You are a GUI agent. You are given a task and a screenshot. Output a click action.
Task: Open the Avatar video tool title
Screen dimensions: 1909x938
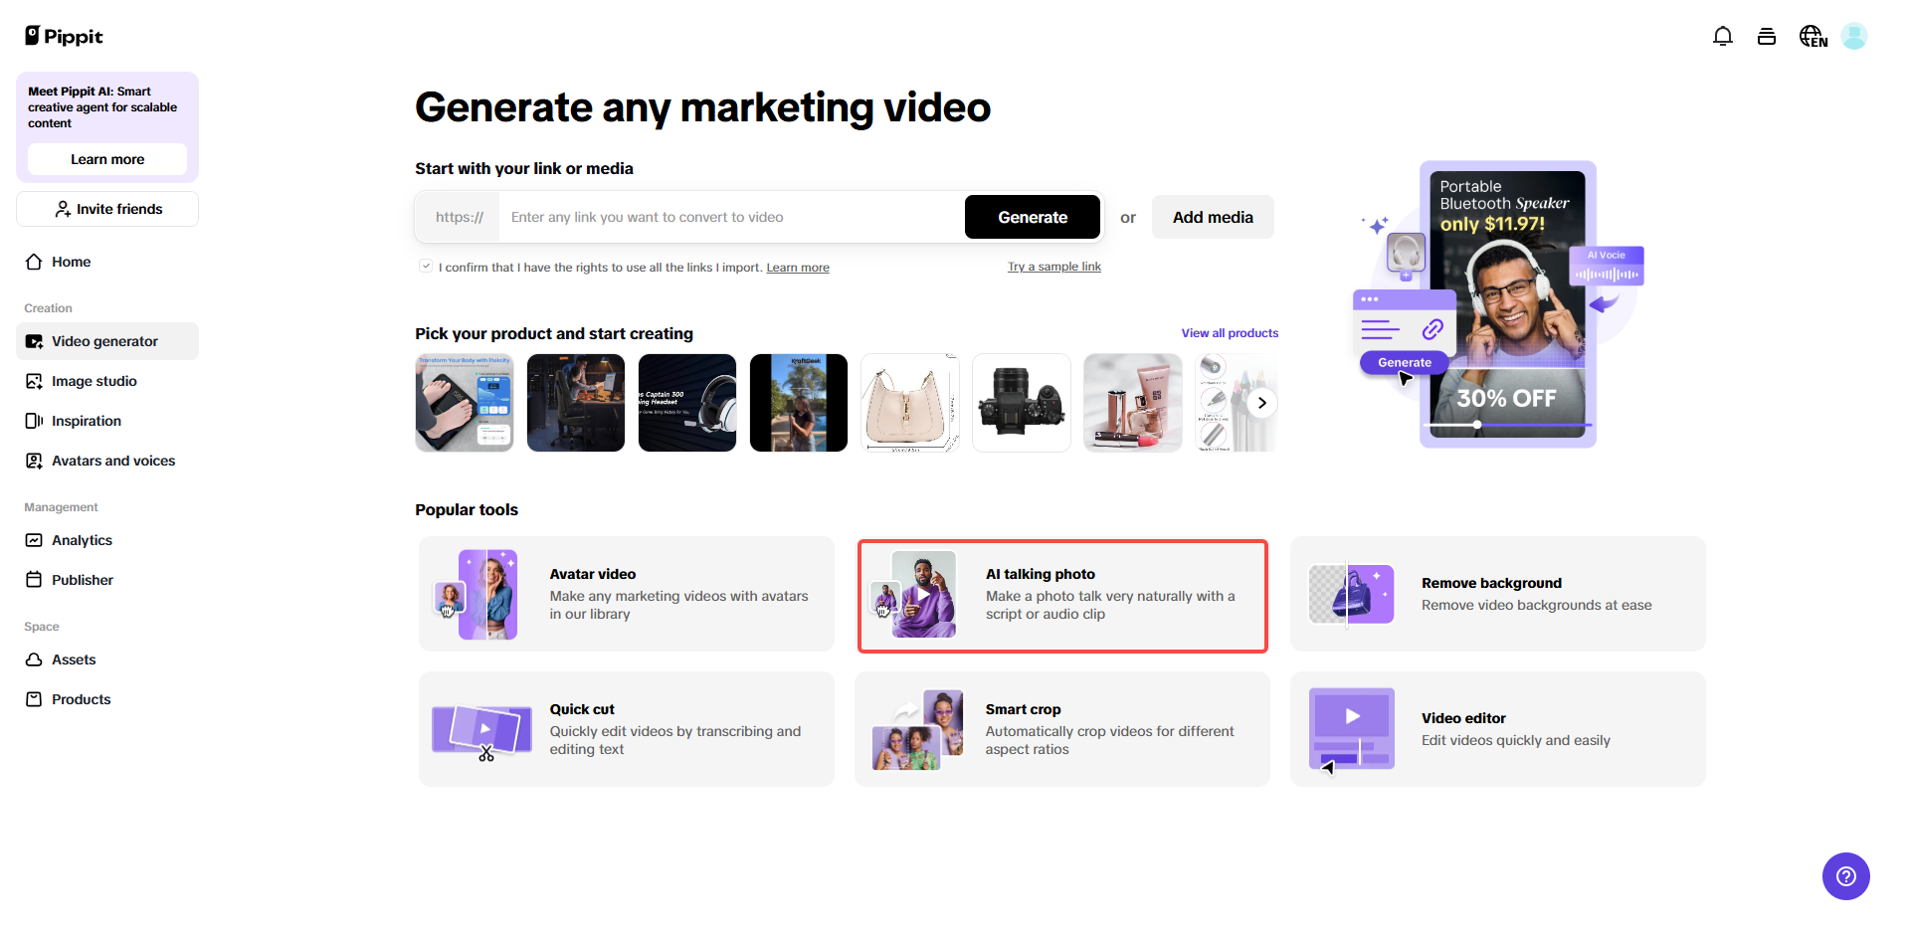tap(593, 574)
